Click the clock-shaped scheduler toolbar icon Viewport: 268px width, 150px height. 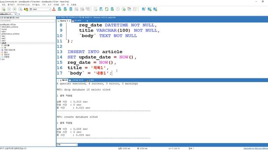[x=118, y=9]
